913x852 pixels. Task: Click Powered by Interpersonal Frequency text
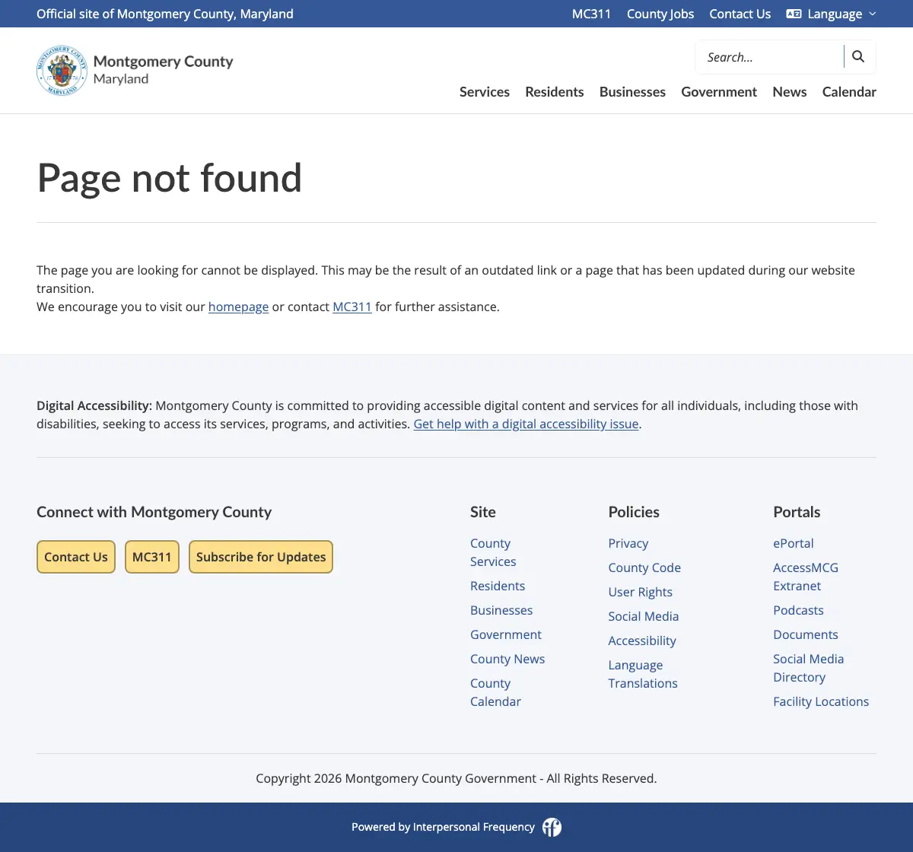point(443,827)
